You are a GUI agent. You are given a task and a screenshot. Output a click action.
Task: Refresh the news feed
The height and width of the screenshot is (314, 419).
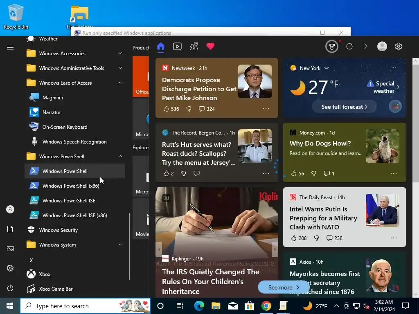(x=349, y=47)
